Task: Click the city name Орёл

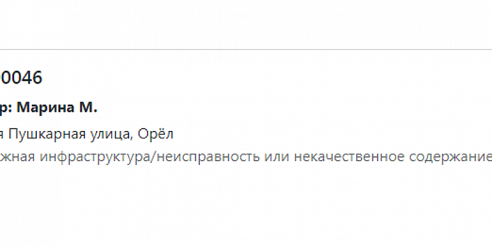Action: pyautogui.click(x=156, y=133)
